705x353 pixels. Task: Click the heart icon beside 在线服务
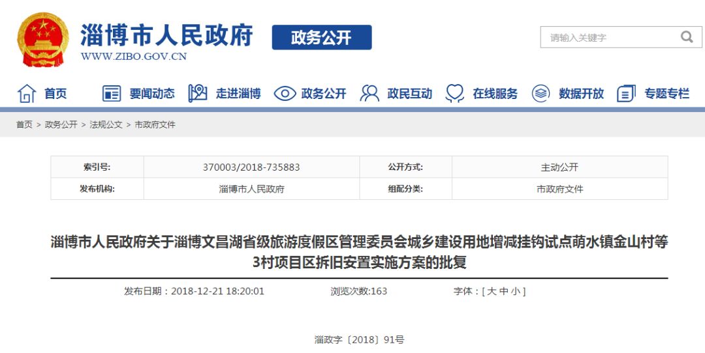coord(454,93)
